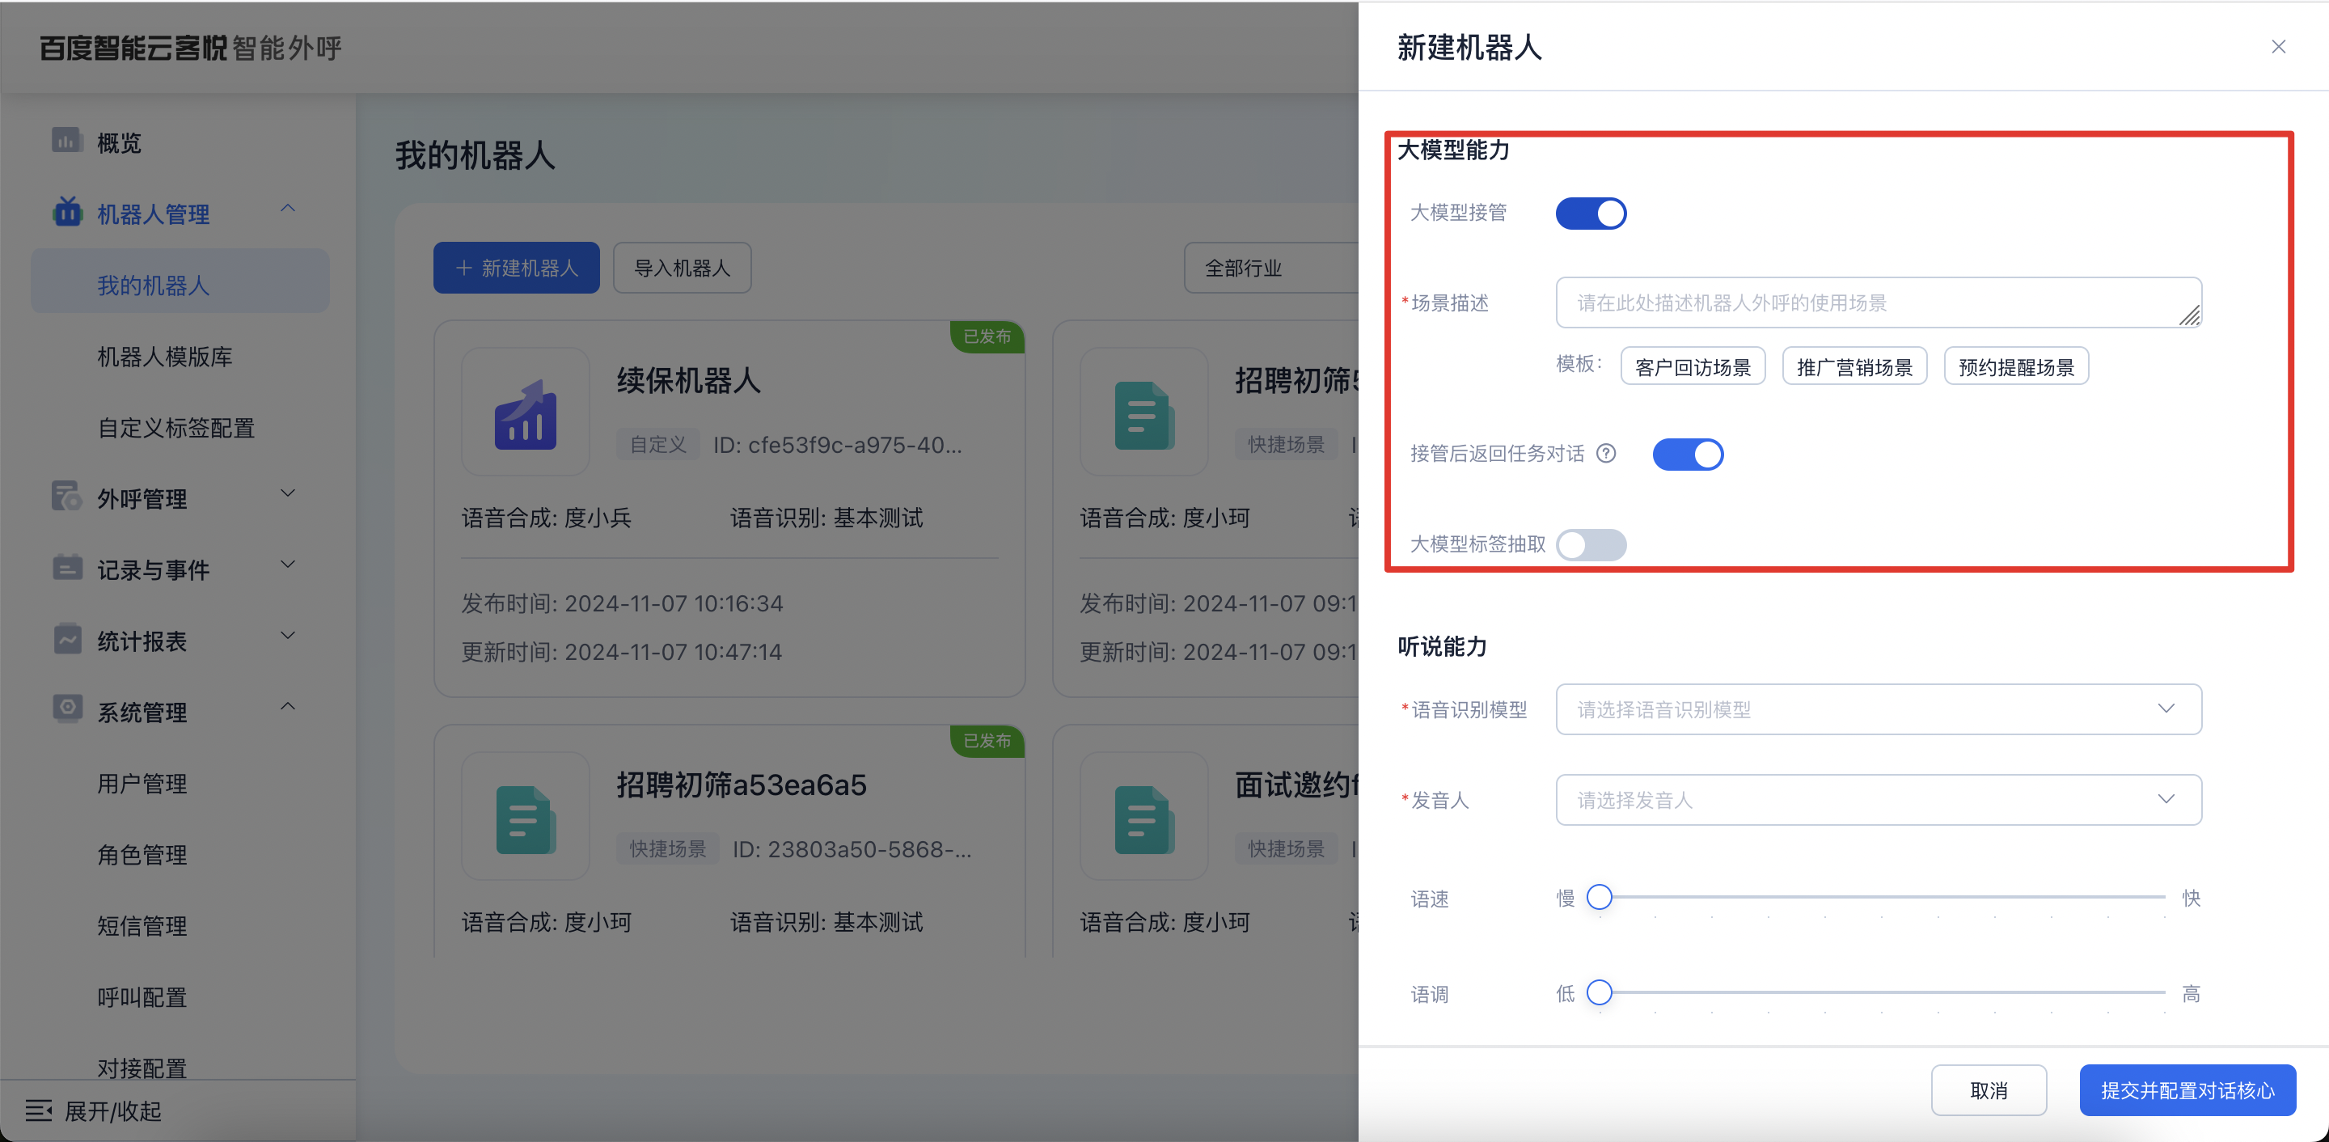Select the 预约提醒场景 template

[2016, 366]
